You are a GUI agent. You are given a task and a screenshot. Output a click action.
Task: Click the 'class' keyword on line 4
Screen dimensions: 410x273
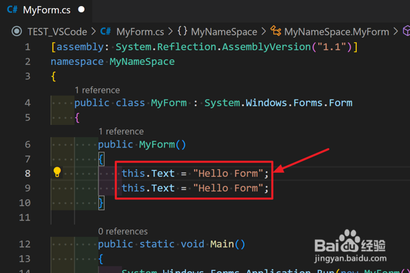[x=131, y=103]
